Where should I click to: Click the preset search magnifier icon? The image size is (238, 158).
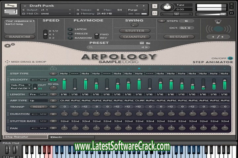click(x=91, y=47)
